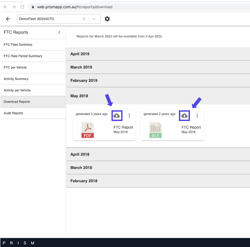This screenshot has width=250, height=247.
Task: Click the XLS file icon thumbnail
Action: 156,130
